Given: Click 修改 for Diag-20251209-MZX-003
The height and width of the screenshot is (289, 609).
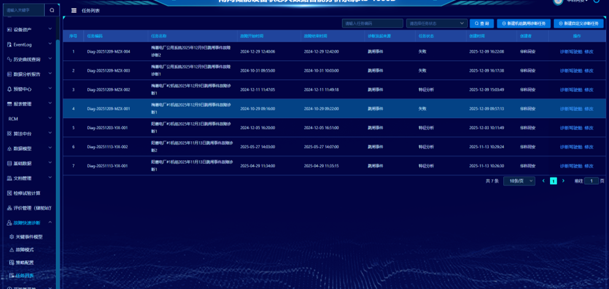Looking at the screenshot, I should [589, 71].
